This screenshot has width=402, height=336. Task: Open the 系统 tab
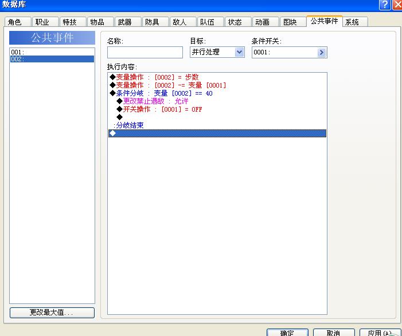pos(355,22)
